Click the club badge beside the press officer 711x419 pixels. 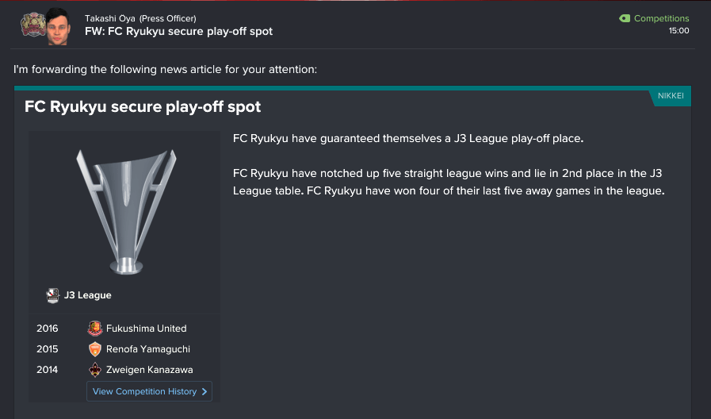point(32,25)
